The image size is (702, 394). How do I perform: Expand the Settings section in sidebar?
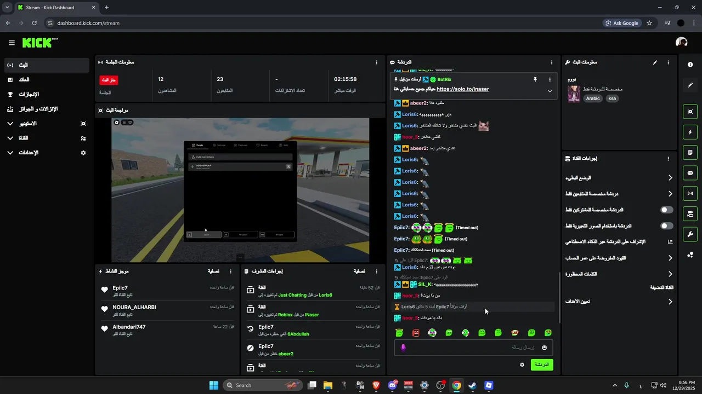[46, 153]
